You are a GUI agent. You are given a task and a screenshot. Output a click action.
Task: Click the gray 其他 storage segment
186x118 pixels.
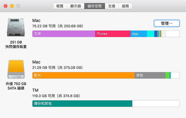pyautogui.click(x=150, y=75)
